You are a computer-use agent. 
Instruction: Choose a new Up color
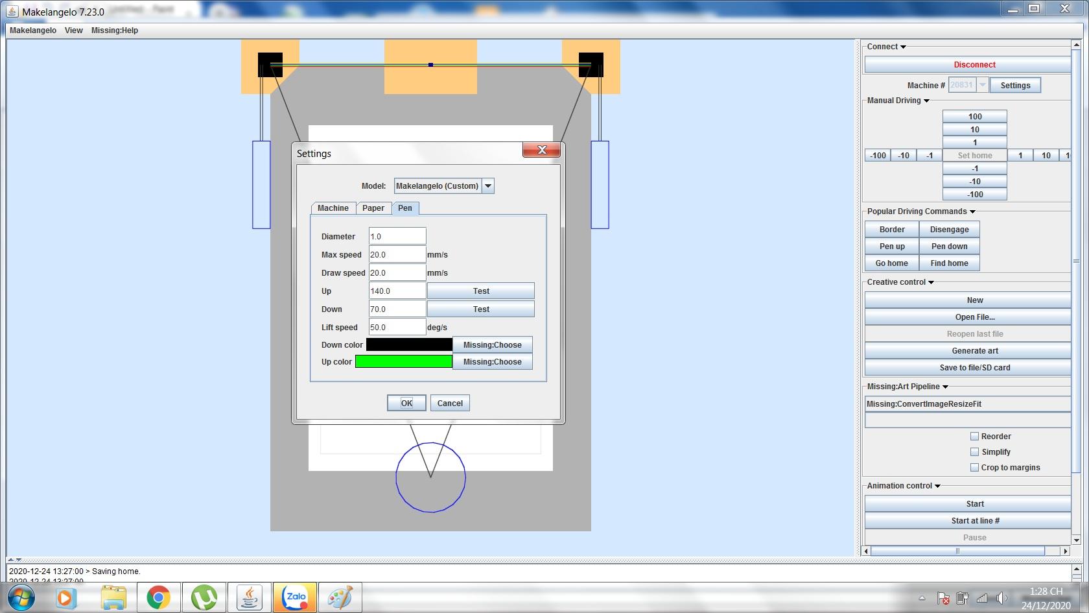point(493,361)
